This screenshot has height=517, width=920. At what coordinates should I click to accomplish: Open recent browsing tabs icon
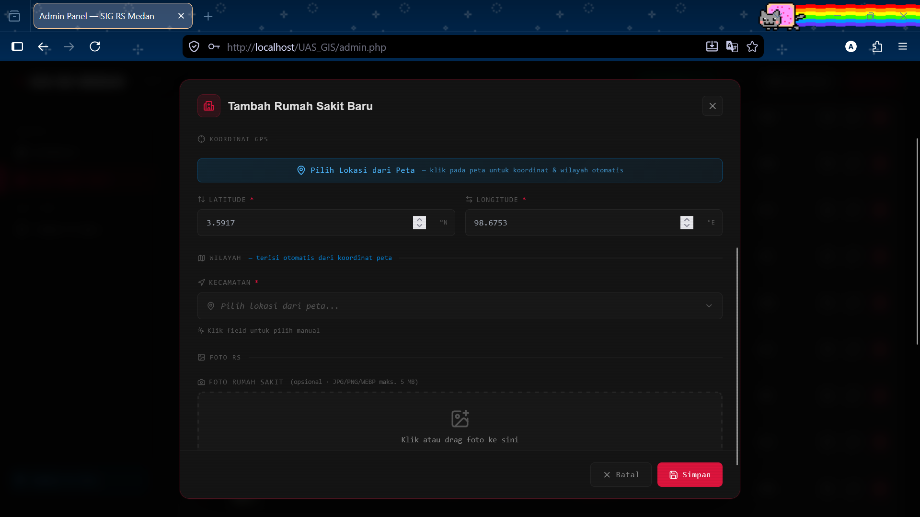(x=14, y=16)
